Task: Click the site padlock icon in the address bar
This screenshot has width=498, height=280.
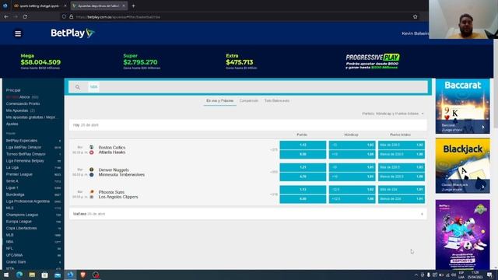Action: pos(71,17)
